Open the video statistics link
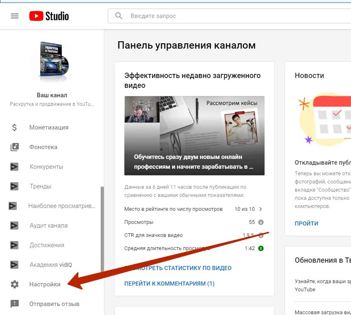 click(x=178, y=268)
